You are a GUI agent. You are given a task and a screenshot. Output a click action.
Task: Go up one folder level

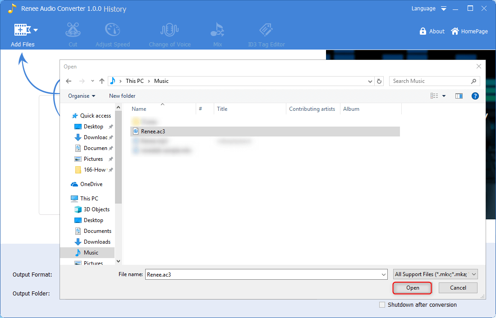tap(102, 81)
